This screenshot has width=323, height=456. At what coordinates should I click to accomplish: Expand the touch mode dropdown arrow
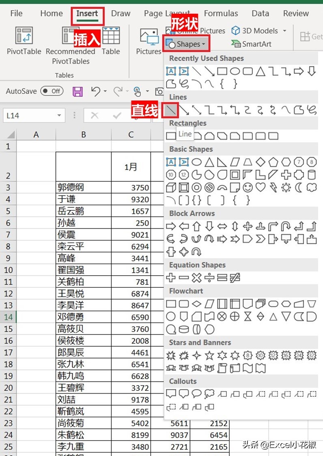tap(147, 91)
